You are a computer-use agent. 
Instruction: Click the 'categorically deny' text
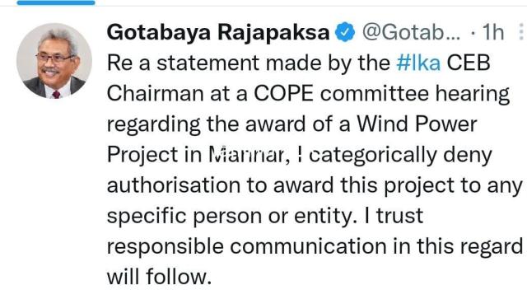point(400,156)
